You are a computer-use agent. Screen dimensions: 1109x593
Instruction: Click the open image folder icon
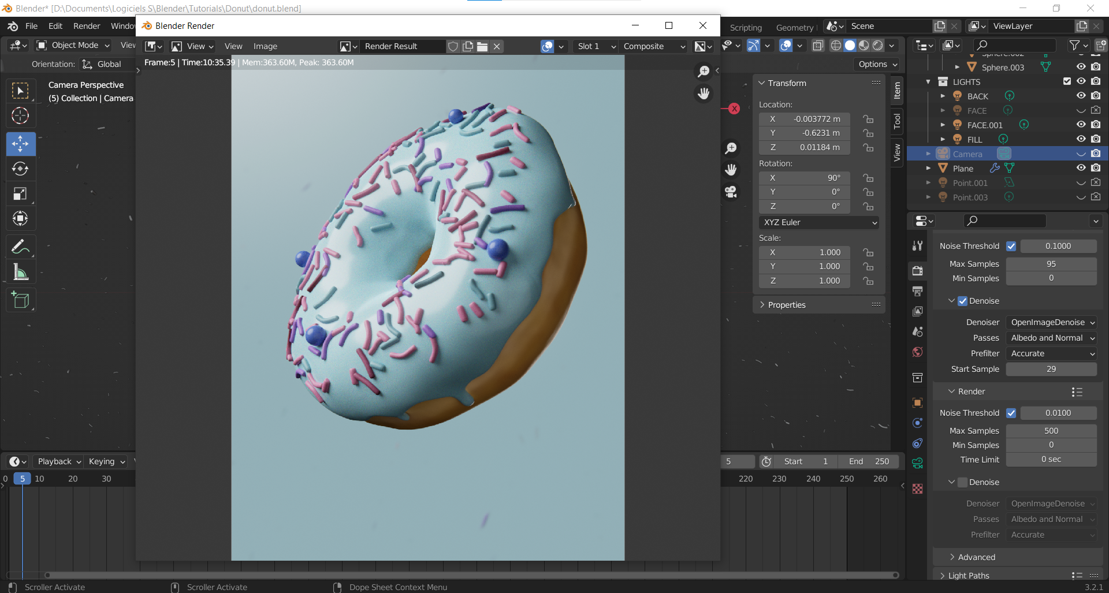(482, 46)
